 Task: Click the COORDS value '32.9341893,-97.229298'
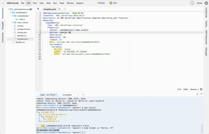[75, 52]
